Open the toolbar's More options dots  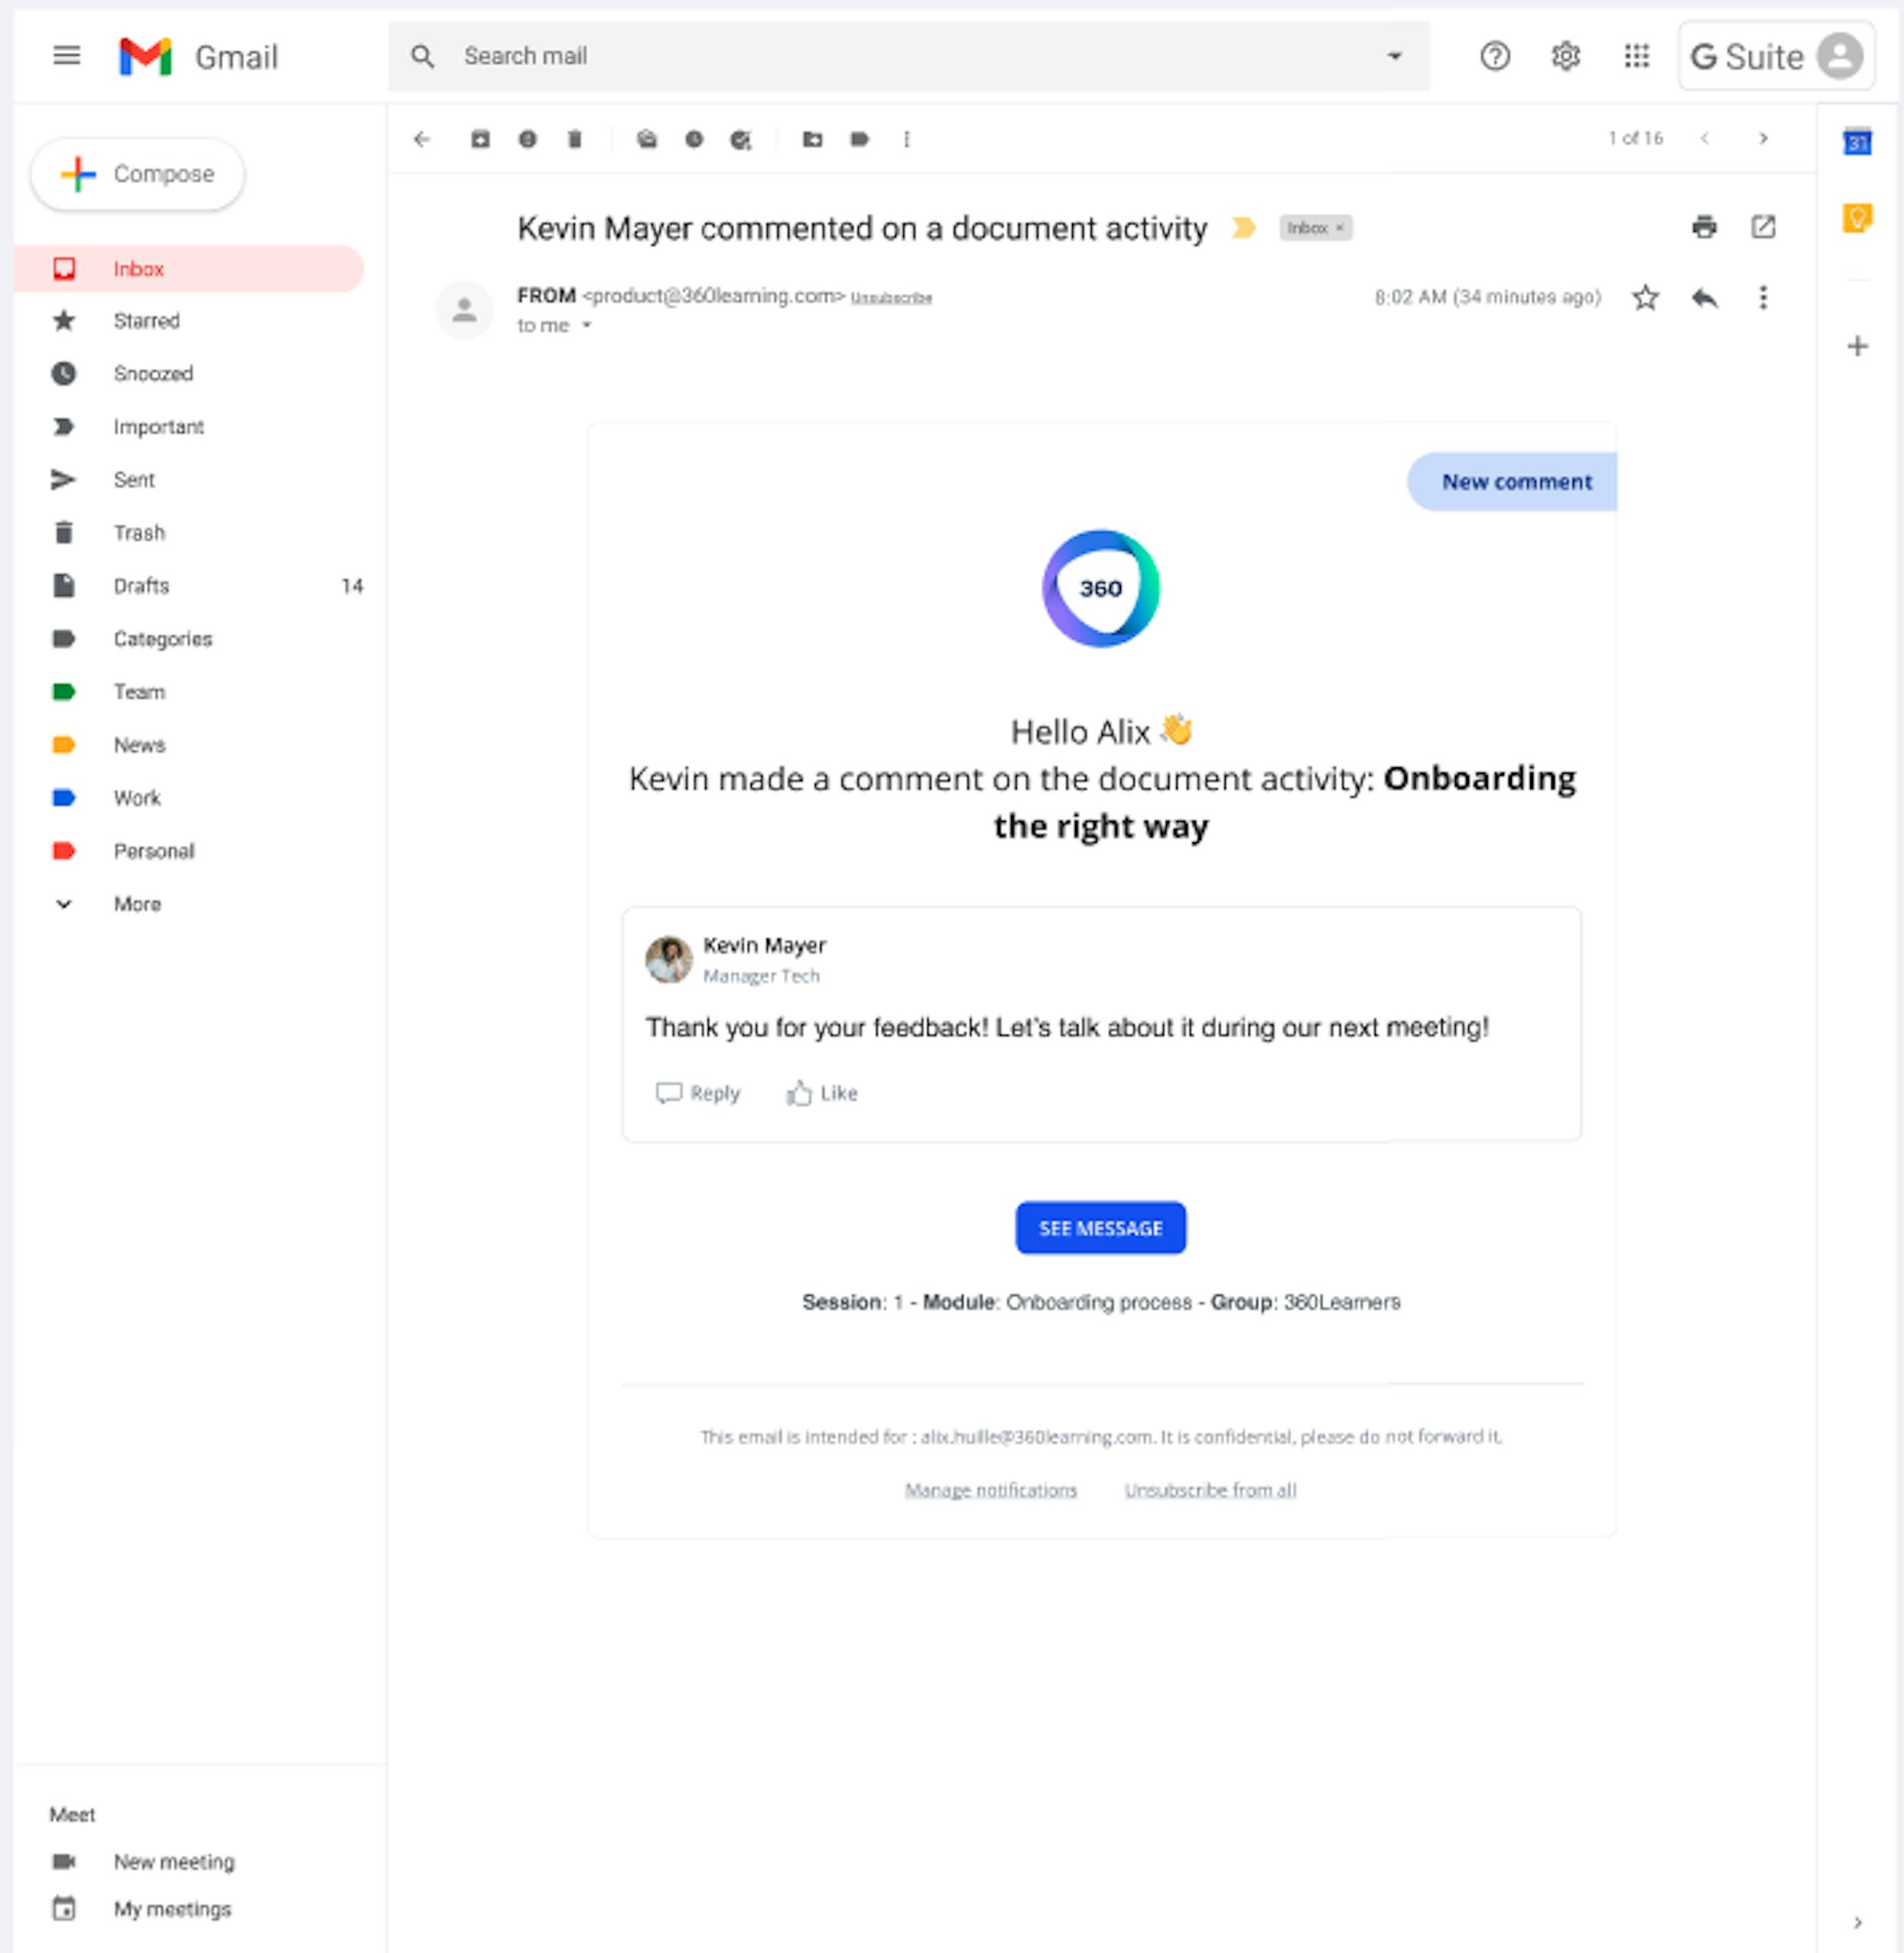[x=906, y=139]
